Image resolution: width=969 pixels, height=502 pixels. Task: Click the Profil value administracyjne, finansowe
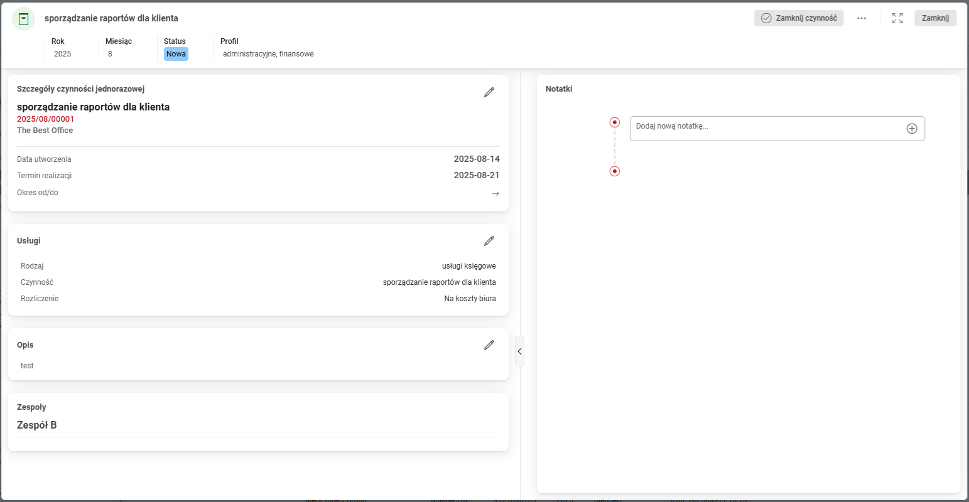[268, 54]
